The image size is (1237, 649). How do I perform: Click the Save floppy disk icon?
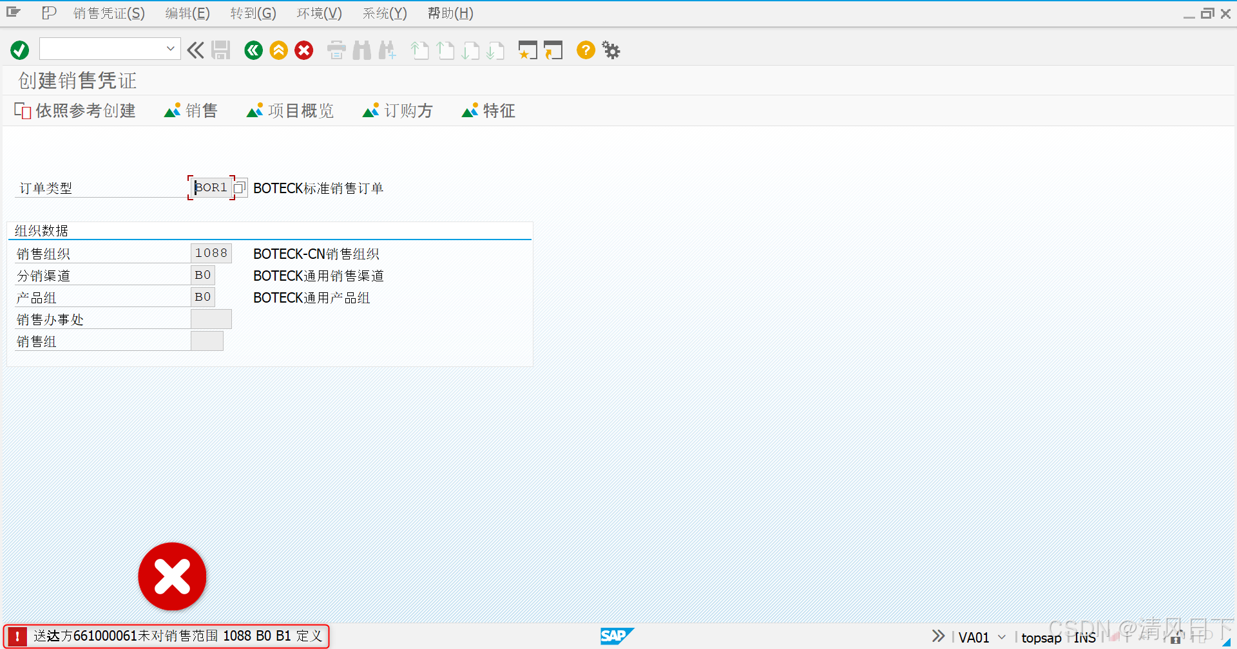(220, 50)
